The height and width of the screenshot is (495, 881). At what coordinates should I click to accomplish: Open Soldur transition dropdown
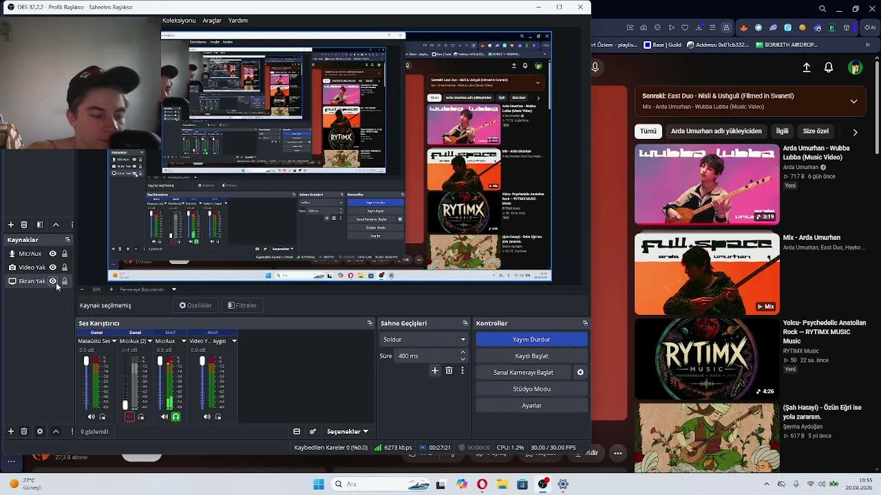424,340
